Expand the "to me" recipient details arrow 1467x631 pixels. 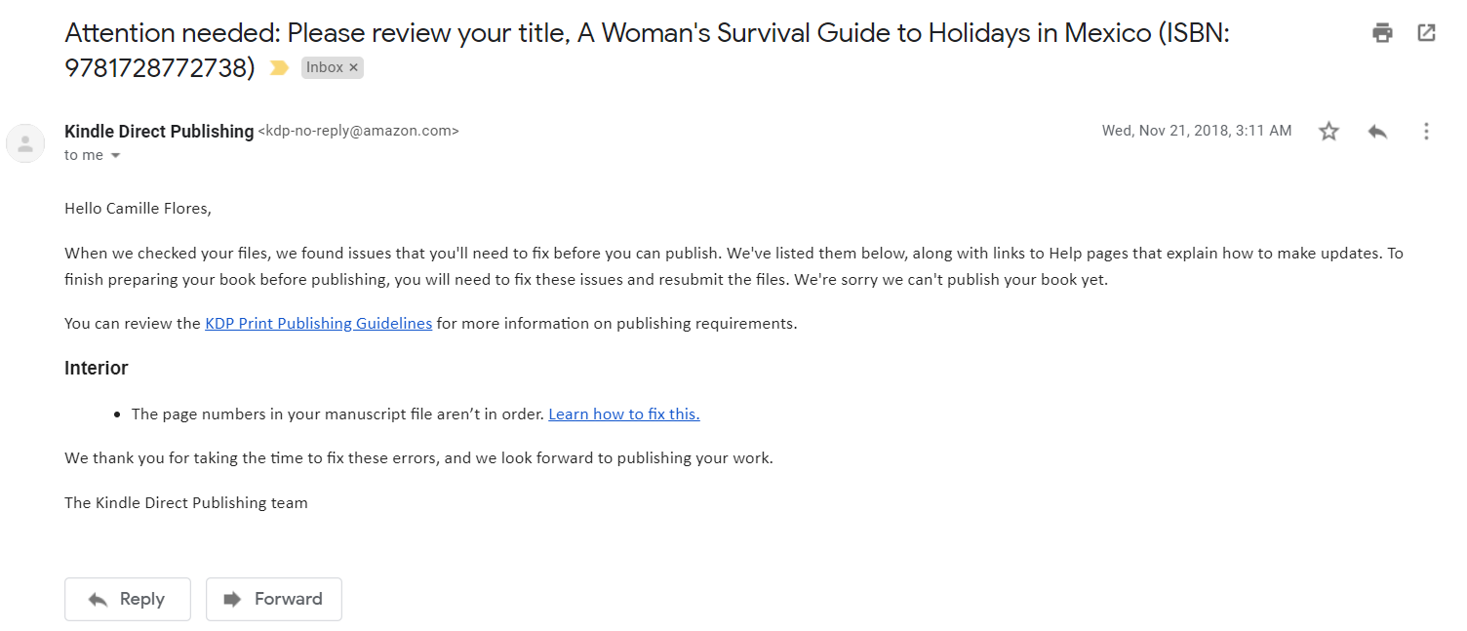[115, 156]
